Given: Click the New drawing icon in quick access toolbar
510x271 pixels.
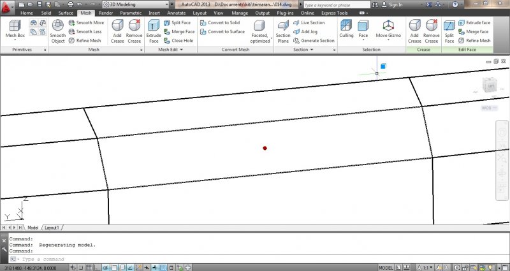Looking at the screenshot, I should (x=22, y=4).
